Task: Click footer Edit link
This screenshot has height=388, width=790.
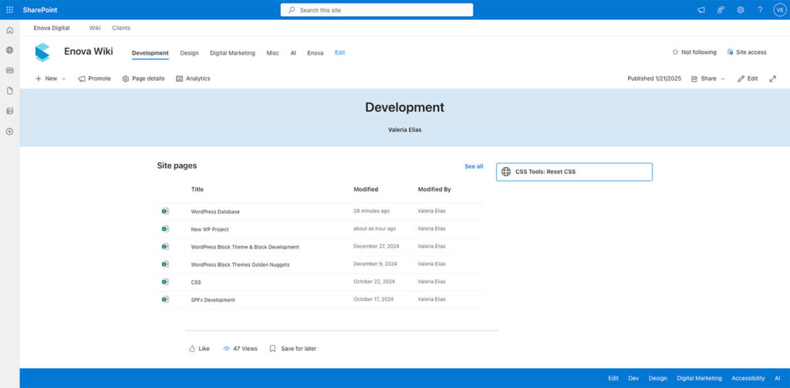Action: click(x=613, y=379)
